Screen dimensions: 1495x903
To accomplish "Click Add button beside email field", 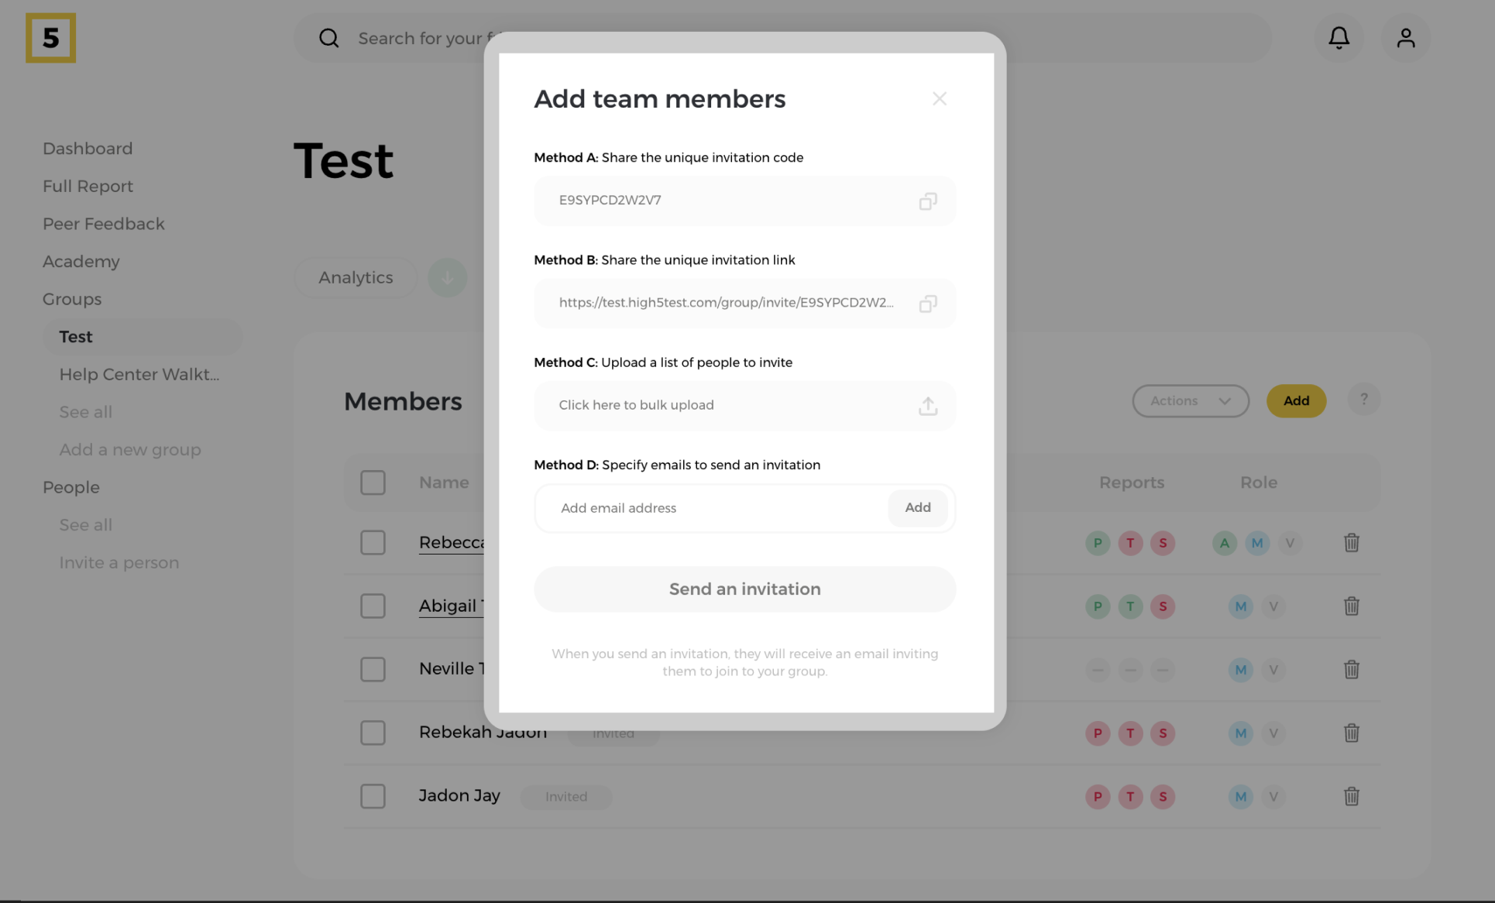I will click(x=917, y=508).
